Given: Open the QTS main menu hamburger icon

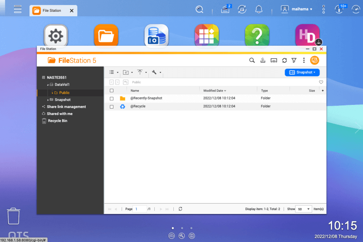Looking at the screenshot, I should click(x=18, y=9).
